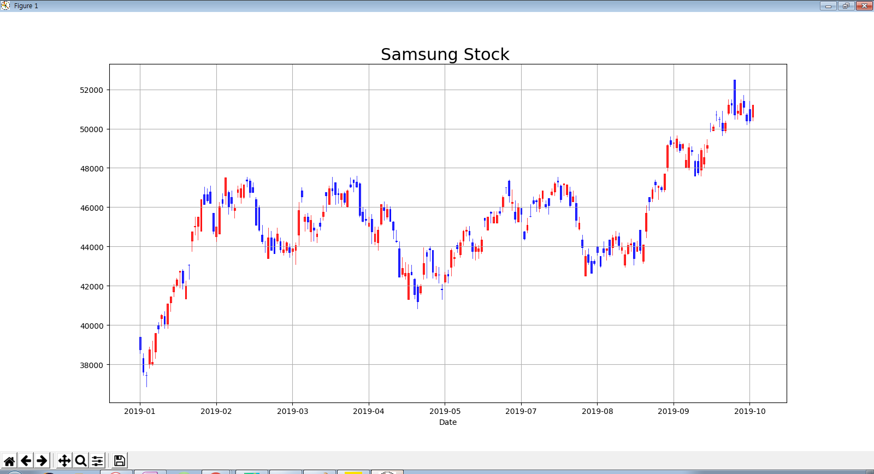Click the 50000 y-axis tick label
Image resolution: width=874 pixels, height=474 pixels.
[91, 129]
